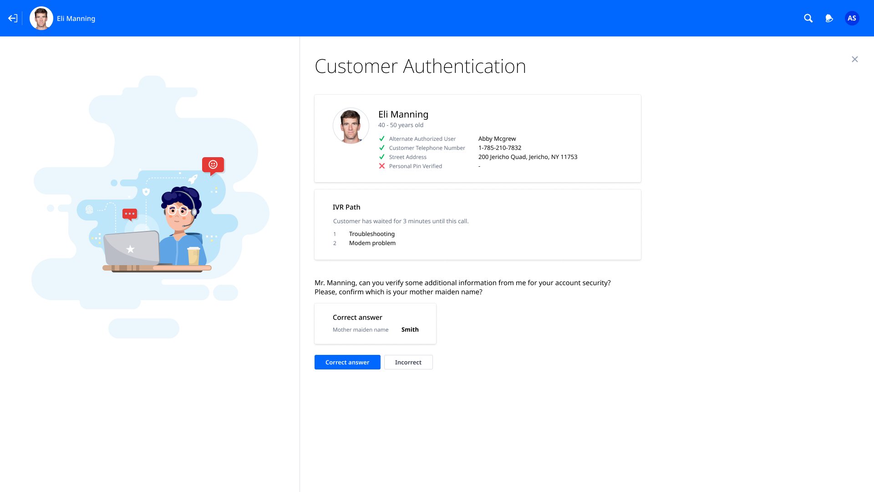The image size is (874, 492).
Task: Select the Modem problem IVR step
Action: click(372, 243)
